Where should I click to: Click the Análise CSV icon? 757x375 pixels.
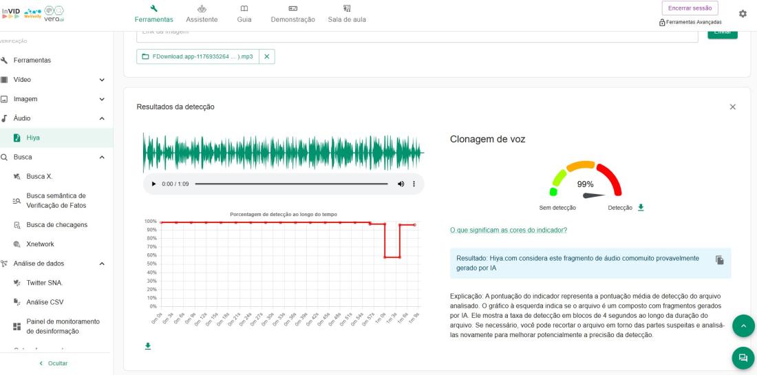coord(17,302)
